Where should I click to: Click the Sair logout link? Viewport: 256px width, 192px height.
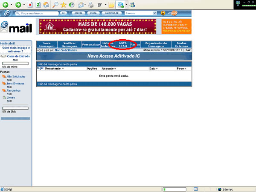point(188,50)
